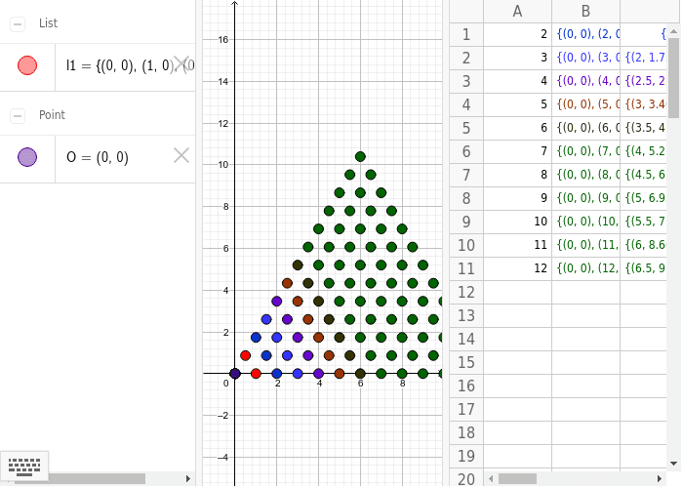Viewport: 683px width, 488px height.
Task: Select the empty cell A12
Action: 517,292
